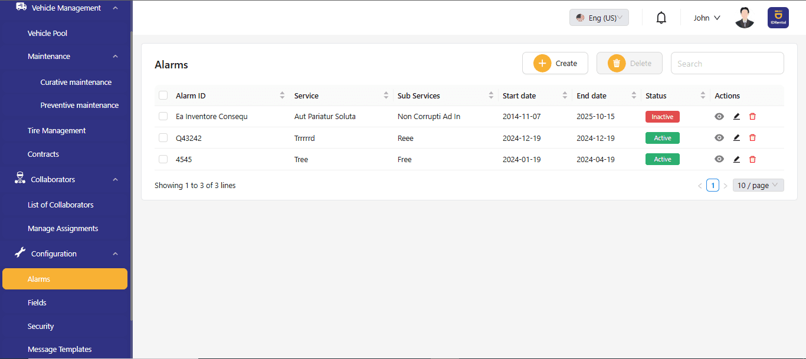Click the sidebar vertical scrollbar
This screenshot has height=359, width=806.
131,177
